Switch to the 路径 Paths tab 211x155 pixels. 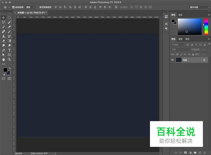[x=187, y=39]
